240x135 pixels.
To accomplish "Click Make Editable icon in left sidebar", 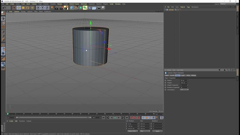I will [3, 13].
